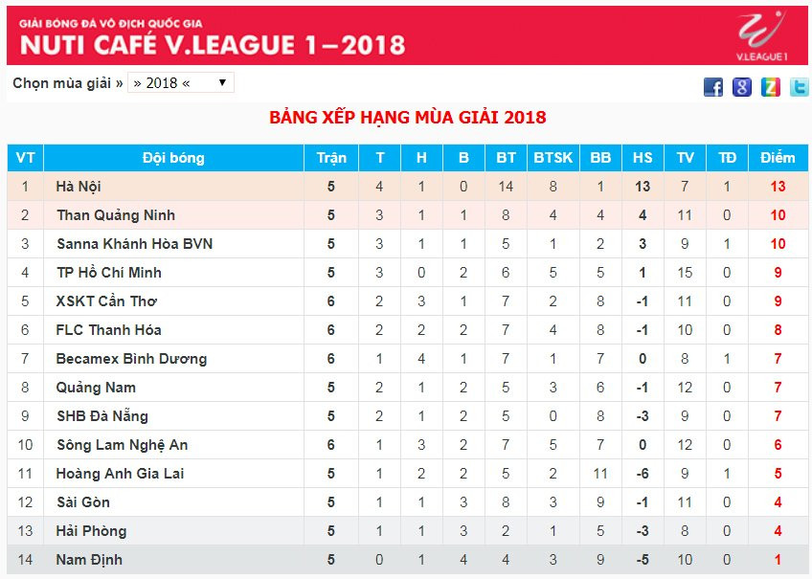Open the Nam Định team link
Image resolution: width=812 pixels, height=579 pixels.
89,560
